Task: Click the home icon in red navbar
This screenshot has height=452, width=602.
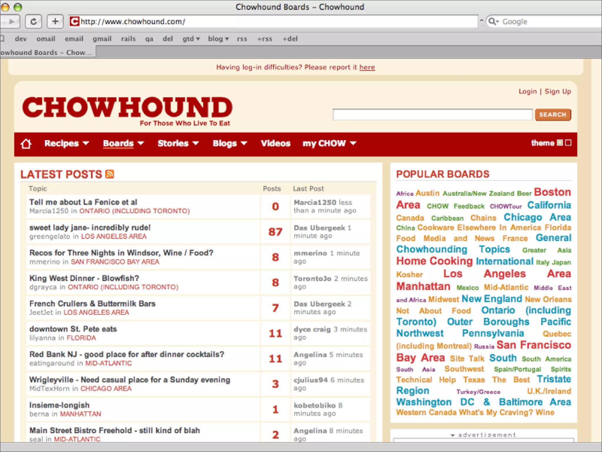Action: coord(26,144)
